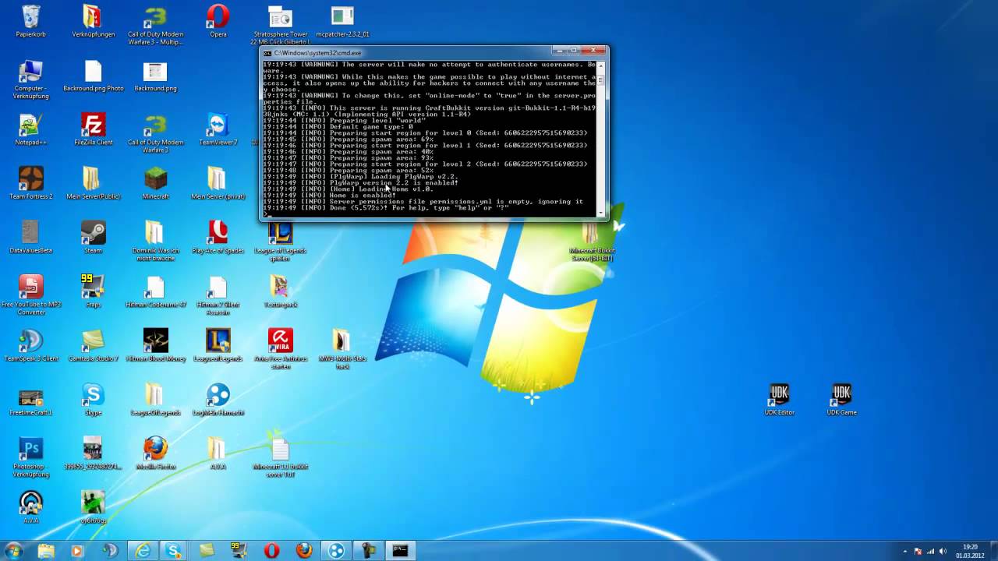Select Call of Duty MW3 Multiplayer shortcut
Image resolution: width=998 pixels, height=561 pixels.
(x=155, y=26)
